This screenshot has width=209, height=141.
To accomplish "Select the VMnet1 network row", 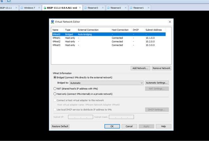I will 109,38.
